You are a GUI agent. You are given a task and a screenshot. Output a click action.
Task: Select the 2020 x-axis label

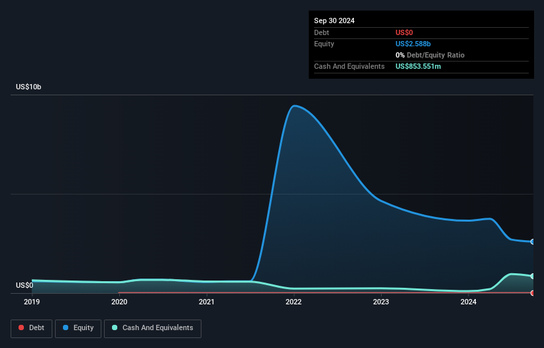119,302
